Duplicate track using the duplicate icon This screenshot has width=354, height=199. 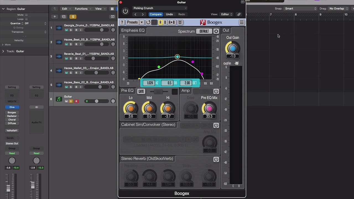(64, 17)
